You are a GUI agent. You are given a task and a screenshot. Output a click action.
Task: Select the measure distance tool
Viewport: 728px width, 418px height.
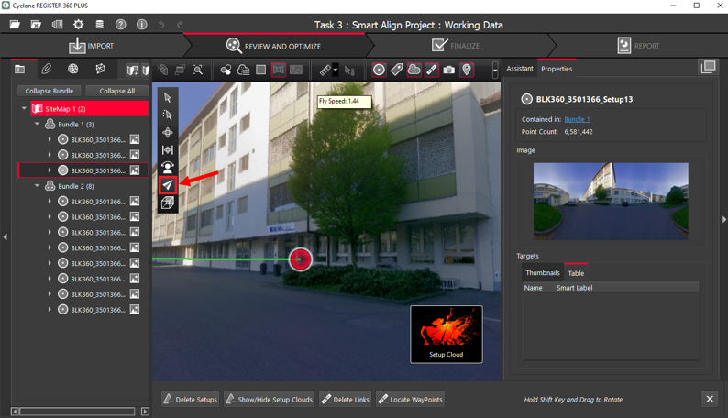(x=325, y=70)
